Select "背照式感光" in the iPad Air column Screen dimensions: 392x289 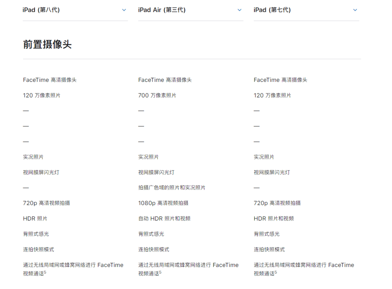[x=151, y=234]
